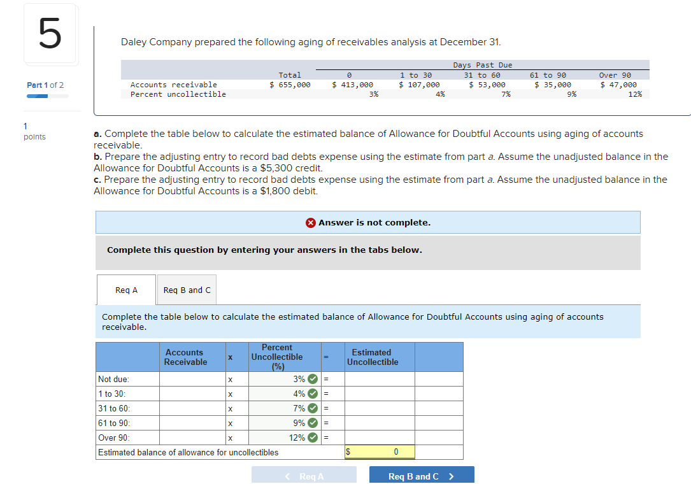
Task: Click the Accounts Receivable field for 61 to 90
Action: coord(192,423)
